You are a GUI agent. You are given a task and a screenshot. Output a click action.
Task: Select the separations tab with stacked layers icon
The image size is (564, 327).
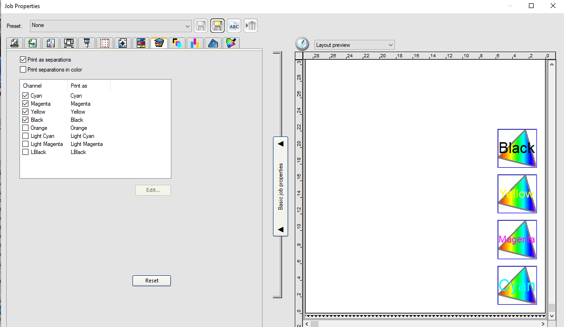point(159,43)
